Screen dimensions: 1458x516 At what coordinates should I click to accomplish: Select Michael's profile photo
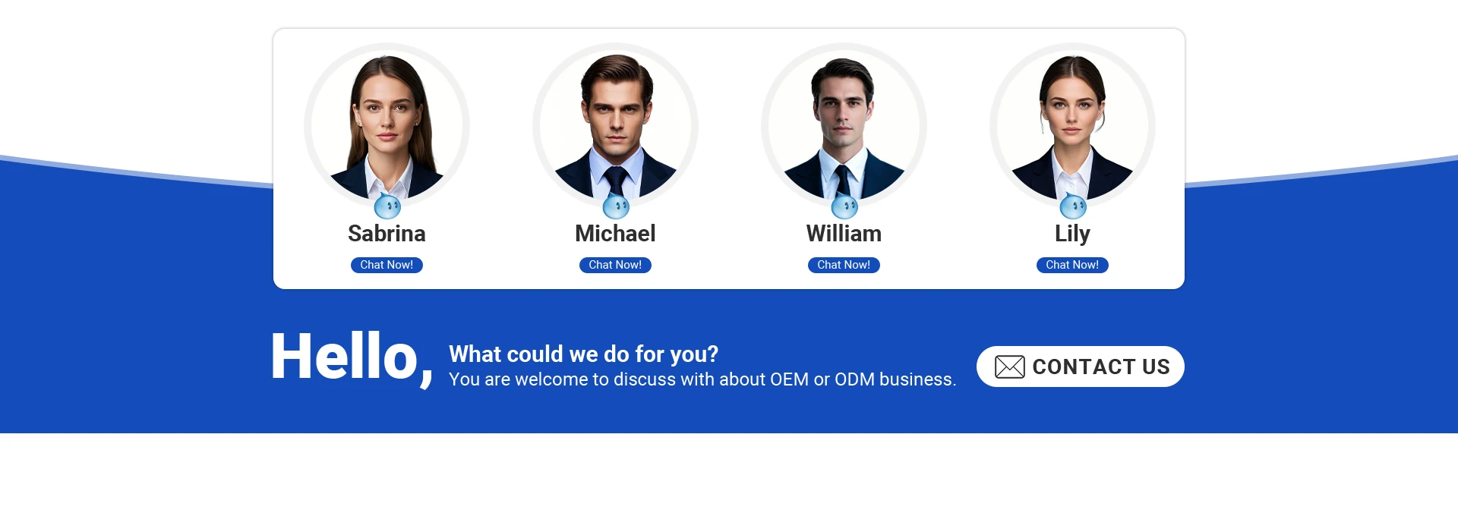615,125
